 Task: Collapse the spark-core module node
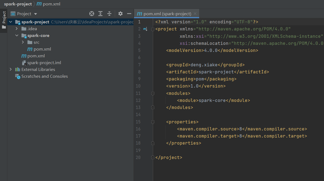click(17, 35)
